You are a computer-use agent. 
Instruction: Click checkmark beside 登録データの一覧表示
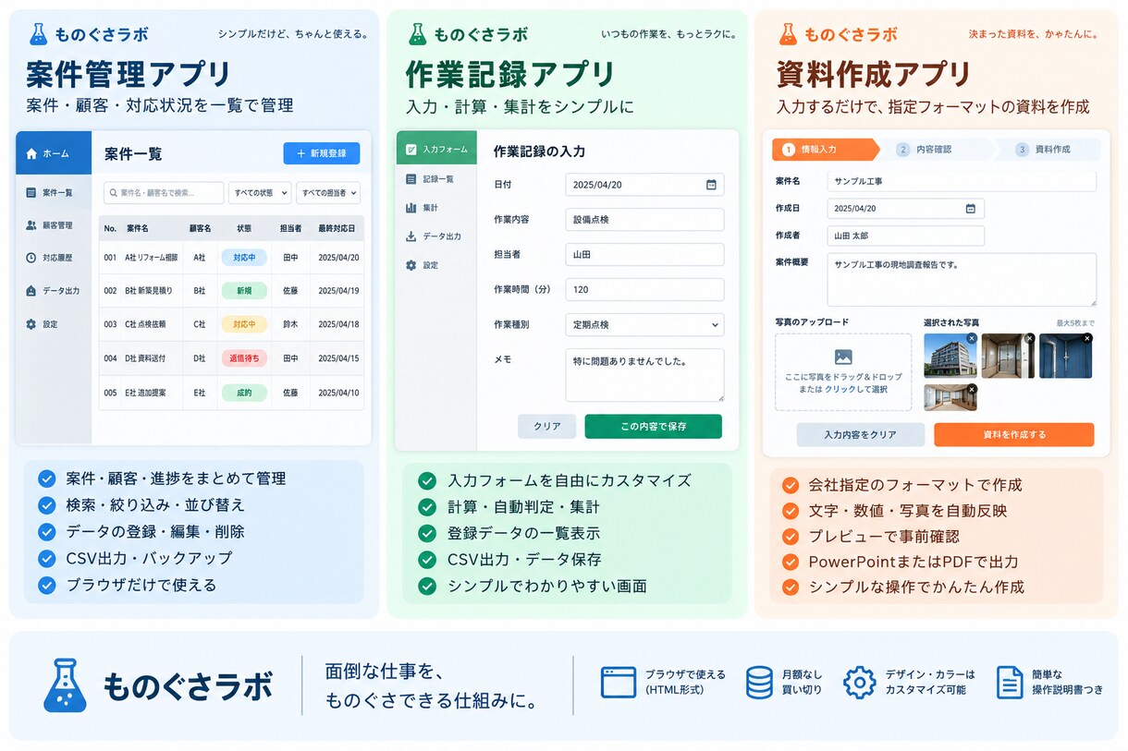click(427, 533)
